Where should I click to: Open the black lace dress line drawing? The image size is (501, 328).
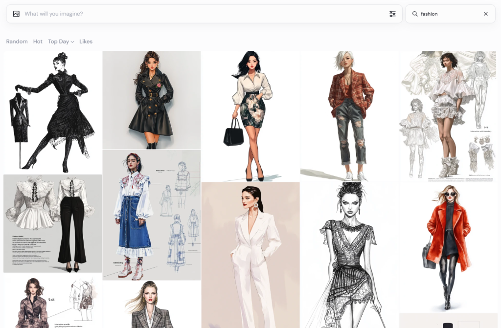pyautogui.click(x=349, y=255)
